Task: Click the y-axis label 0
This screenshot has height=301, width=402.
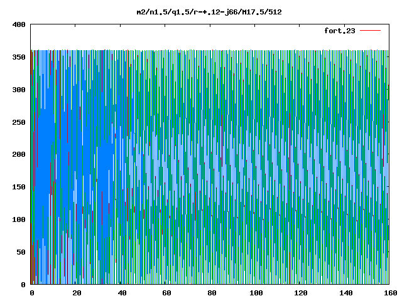Action: tap(23, 285)
